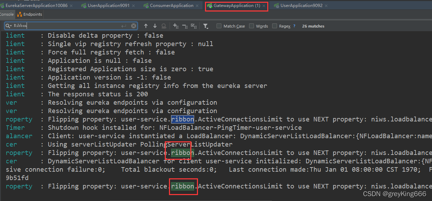Click the GatewayApplication Spring Boot icon
The height and width of the screenshot is (201, 432).
click(x=210, y=6)
